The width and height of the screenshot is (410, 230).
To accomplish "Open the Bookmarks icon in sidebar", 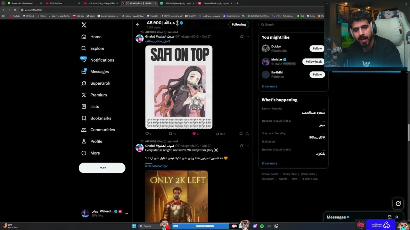I will point(84,118).
